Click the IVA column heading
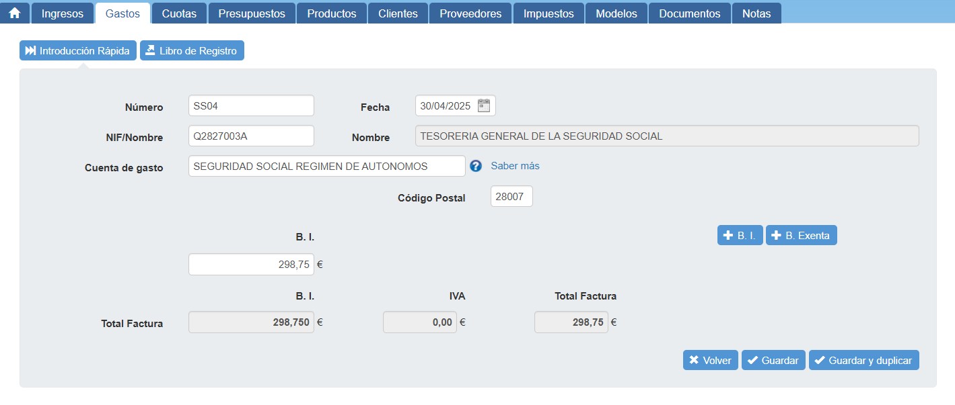 coord(457,296)
